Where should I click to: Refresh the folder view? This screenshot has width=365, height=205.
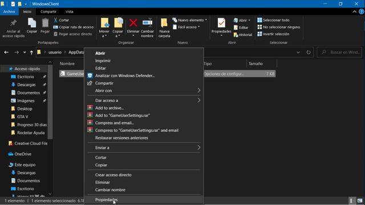pos(309,52)
